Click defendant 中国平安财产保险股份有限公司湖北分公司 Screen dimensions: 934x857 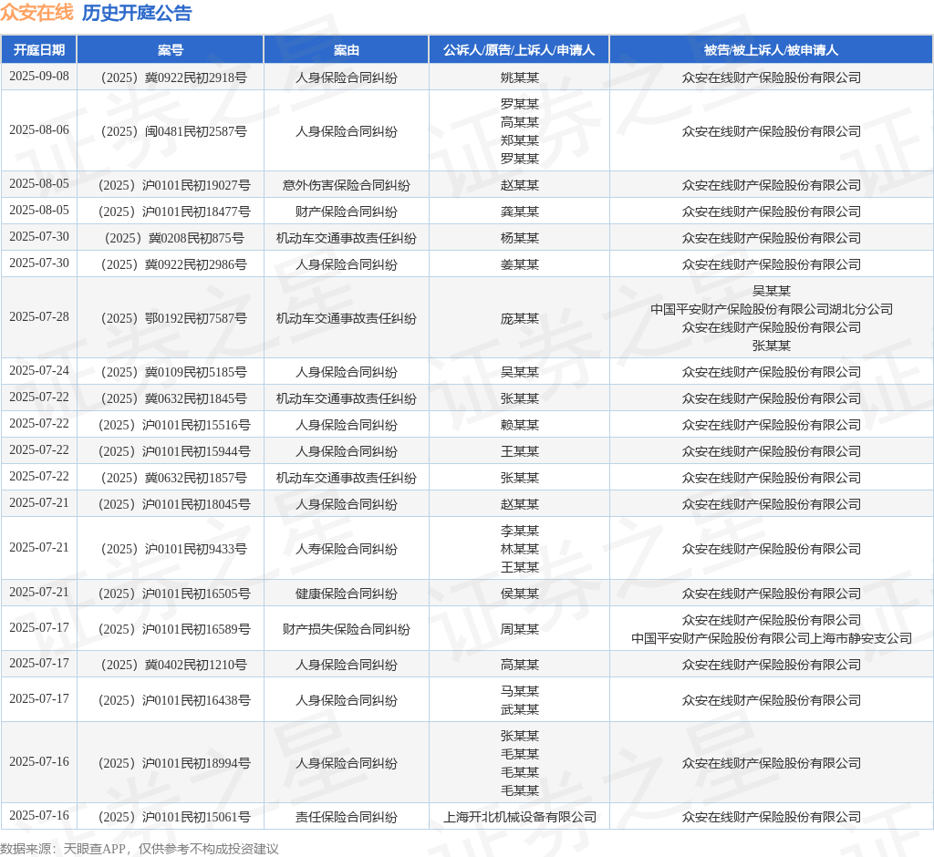[772, 309]
